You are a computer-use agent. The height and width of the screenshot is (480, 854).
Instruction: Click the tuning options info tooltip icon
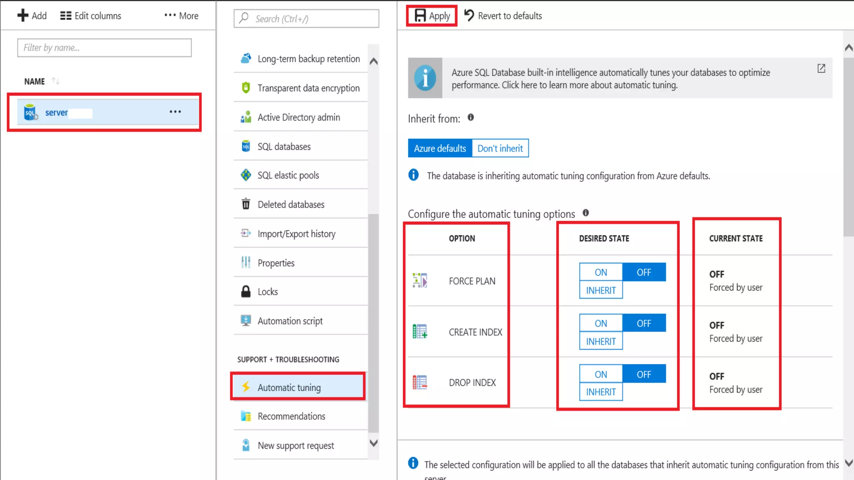(586, 213)
